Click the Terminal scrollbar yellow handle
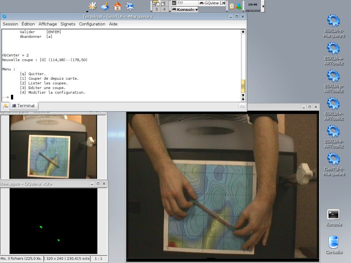 coord(243,86)
